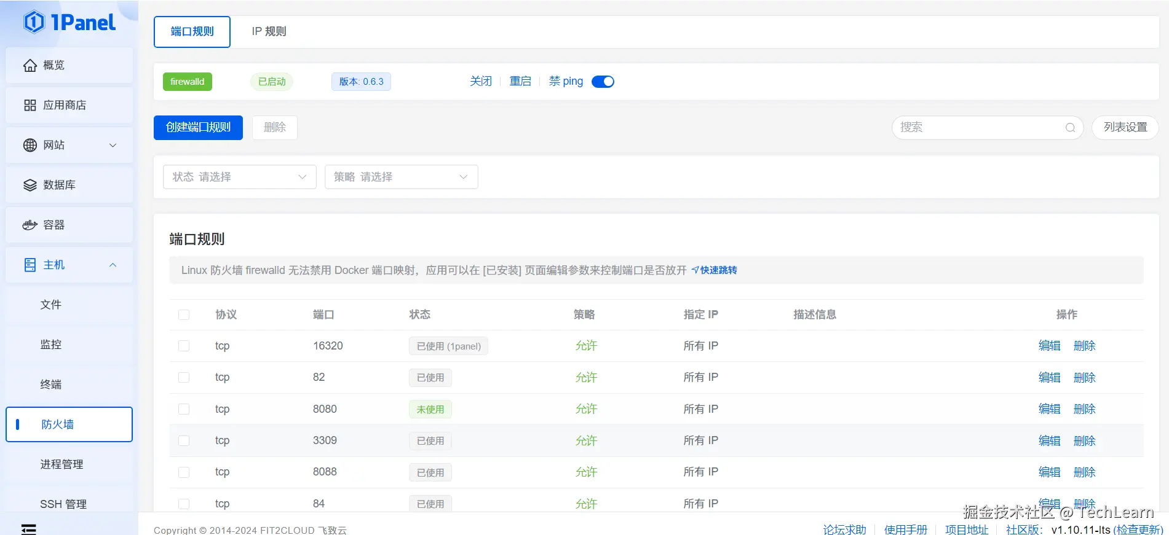This screenshot has height=535, width=1169.
Task: Open SSH 管理 in the sidebar
Action: pyautogui.click(x=69, y=504)
